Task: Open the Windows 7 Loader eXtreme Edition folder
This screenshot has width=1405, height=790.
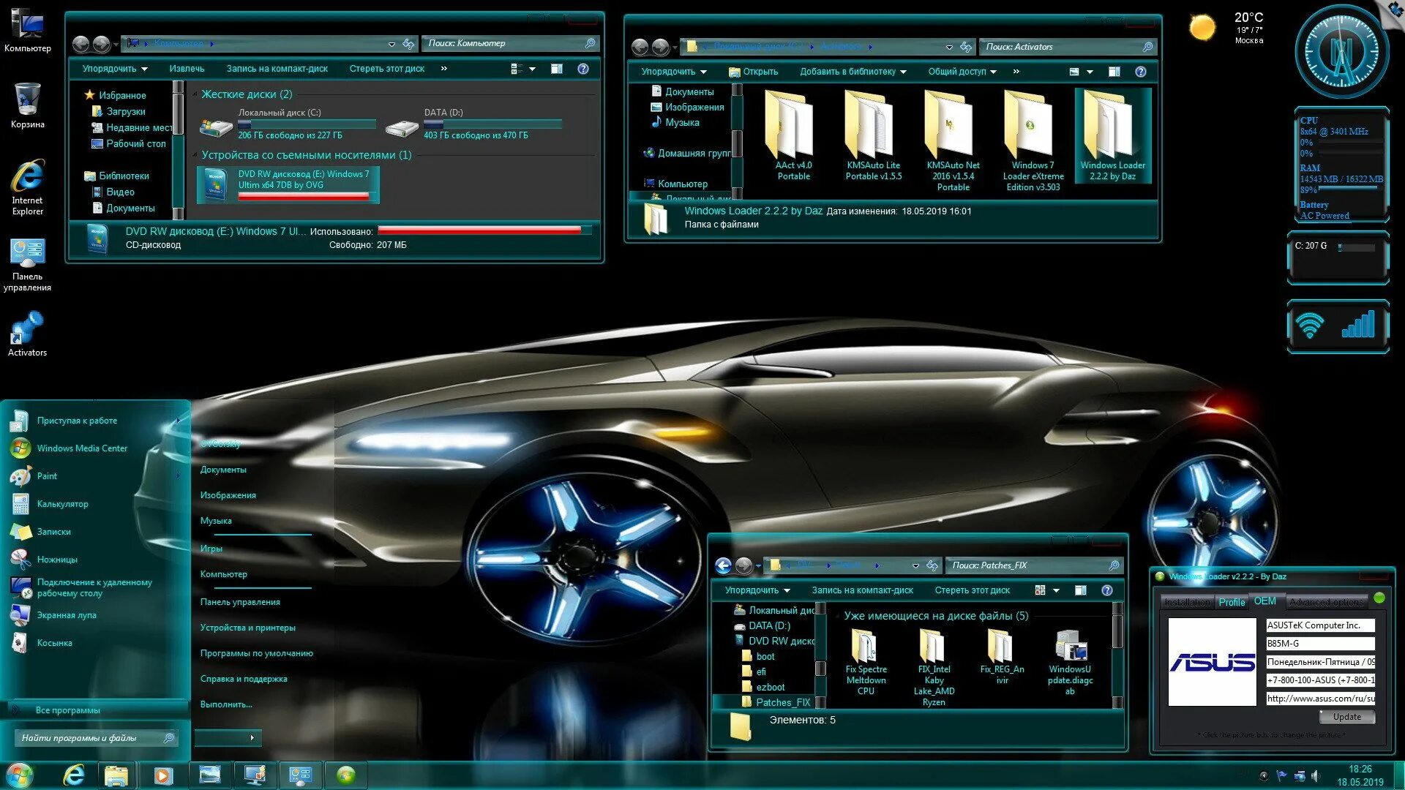Action: 1033,140
